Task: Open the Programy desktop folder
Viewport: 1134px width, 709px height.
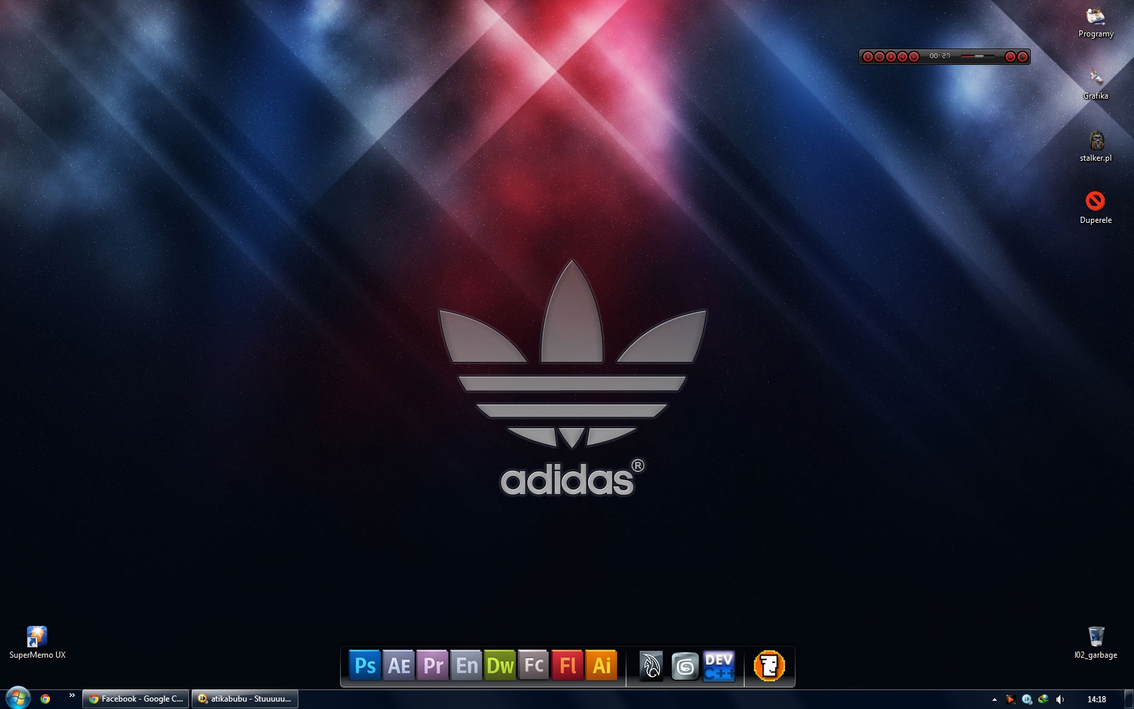Action: tap(1096, 22)
